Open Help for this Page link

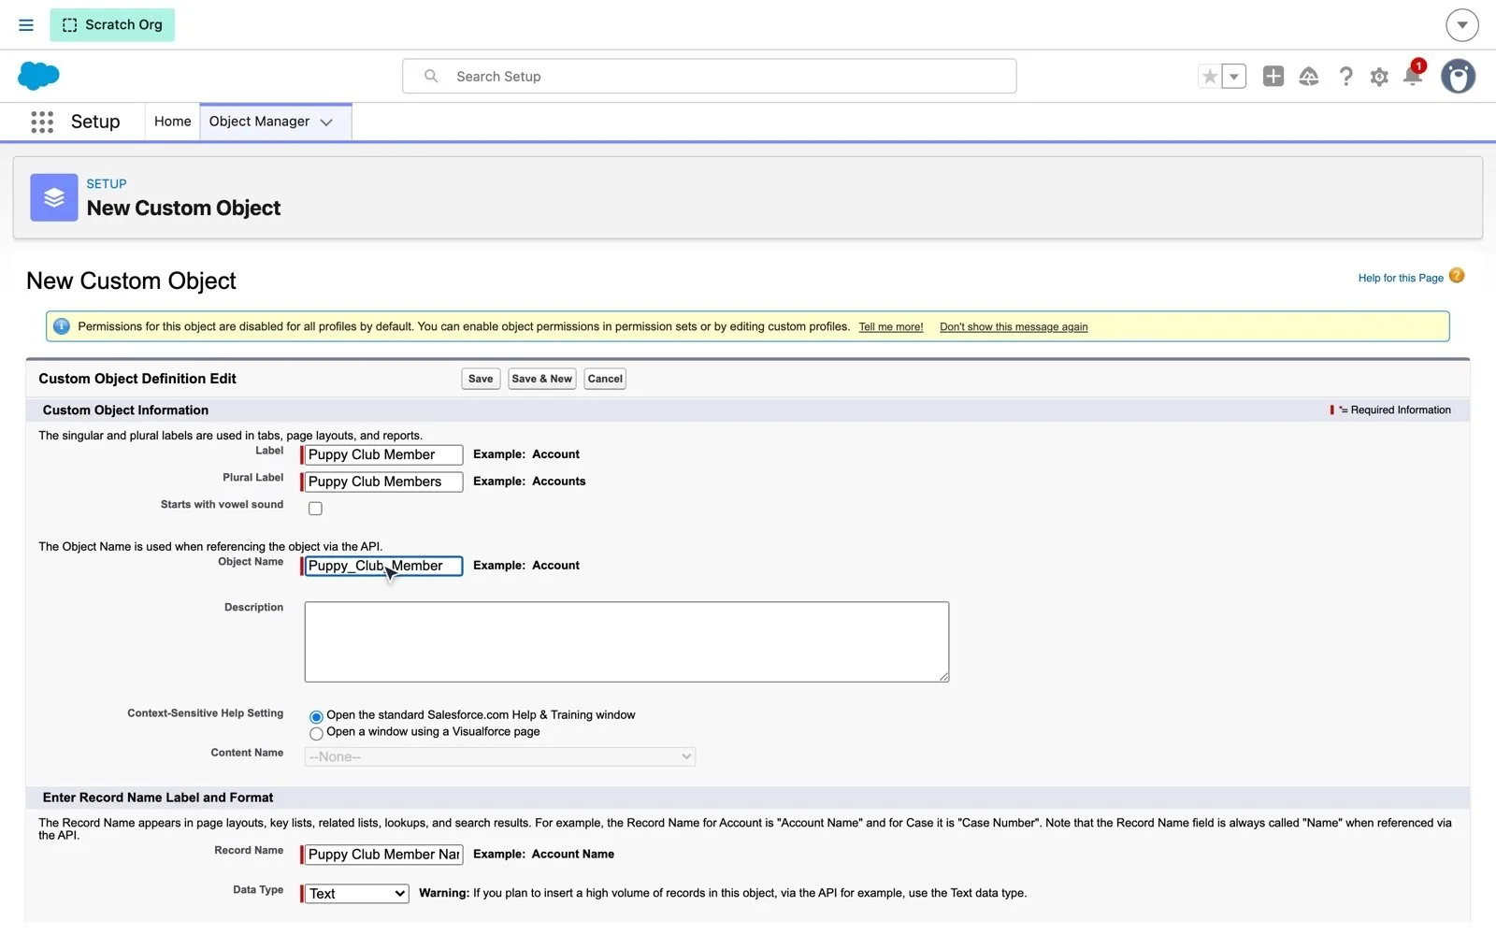coord(1401,278)
